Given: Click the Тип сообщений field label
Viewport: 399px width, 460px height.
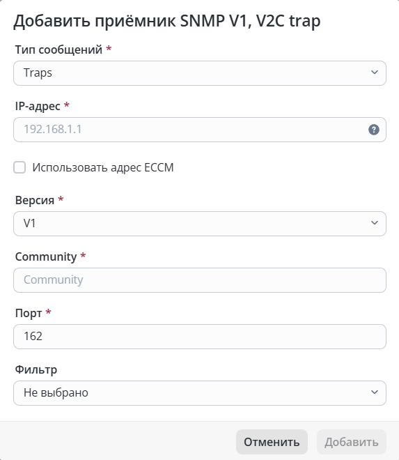Looking at the screenshot, I should [x=58, y=49].
